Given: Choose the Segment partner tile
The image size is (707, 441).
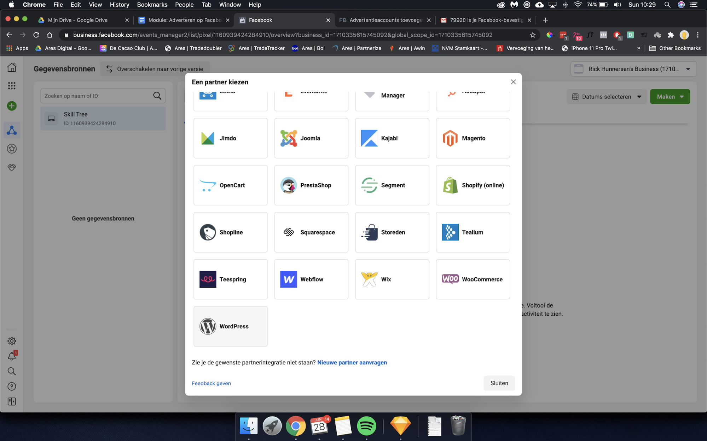Looking at the screenshot, I should pyautogui.click(x=392, y=185).
